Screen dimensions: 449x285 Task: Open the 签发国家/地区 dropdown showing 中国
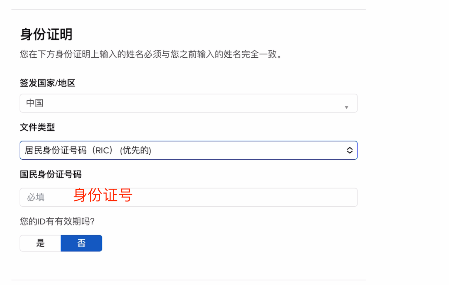click(188, 103)
